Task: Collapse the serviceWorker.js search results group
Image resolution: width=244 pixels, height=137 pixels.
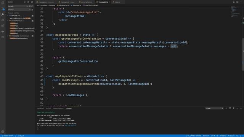Action: coord(8,21)
